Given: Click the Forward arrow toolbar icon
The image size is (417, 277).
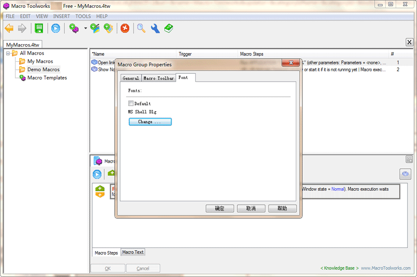Looking at the screenshot, I should click(22, 28).
